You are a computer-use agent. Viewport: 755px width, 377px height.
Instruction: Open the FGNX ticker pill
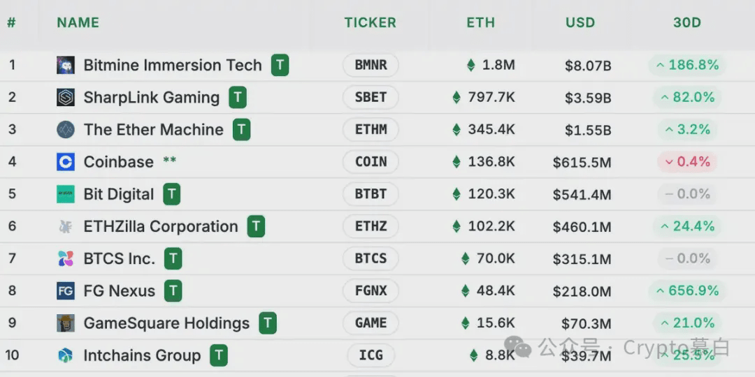click(371, 290)
